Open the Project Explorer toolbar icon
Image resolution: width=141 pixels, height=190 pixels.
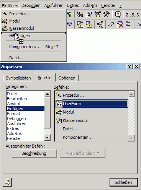click(x=80, y=14)
